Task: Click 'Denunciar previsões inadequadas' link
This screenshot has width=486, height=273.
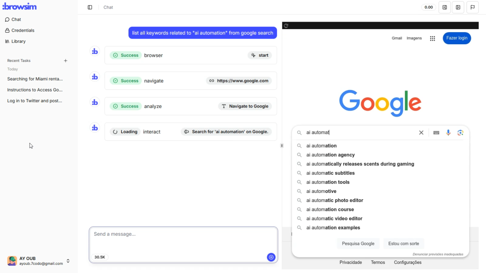Action: tap(438, 254)
